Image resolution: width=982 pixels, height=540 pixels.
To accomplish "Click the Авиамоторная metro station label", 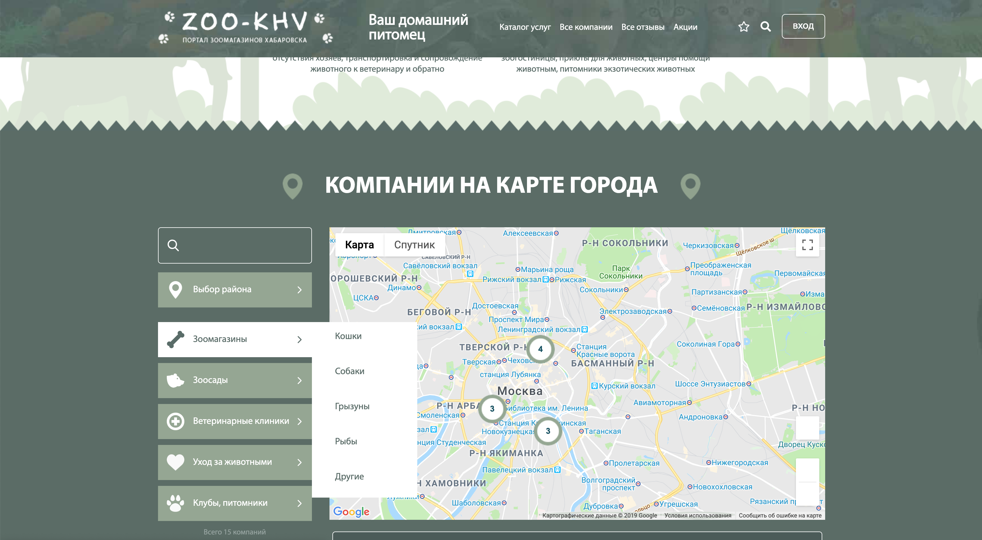I will 660,403.
